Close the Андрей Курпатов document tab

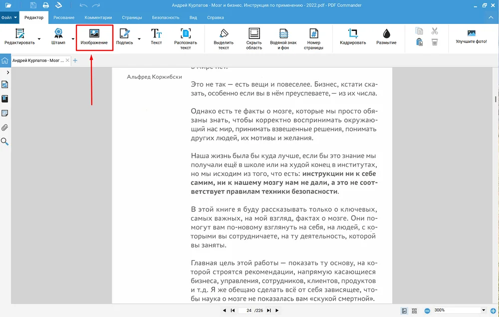point(67,60)
